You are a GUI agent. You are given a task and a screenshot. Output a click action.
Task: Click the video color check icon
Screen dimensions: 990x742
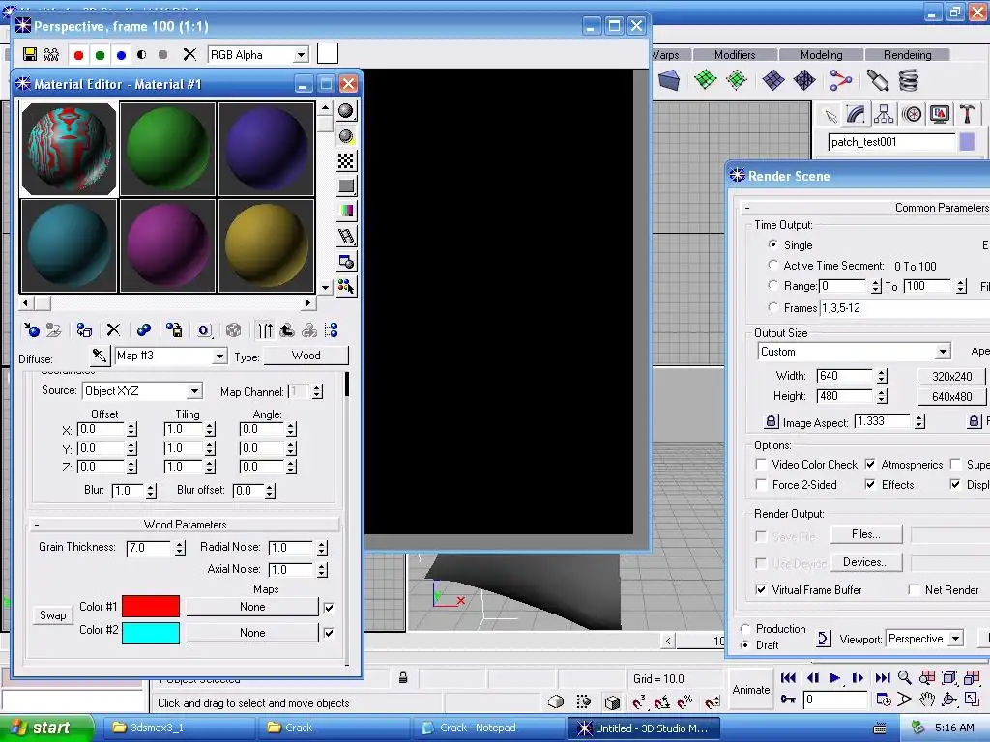point(346,211)
